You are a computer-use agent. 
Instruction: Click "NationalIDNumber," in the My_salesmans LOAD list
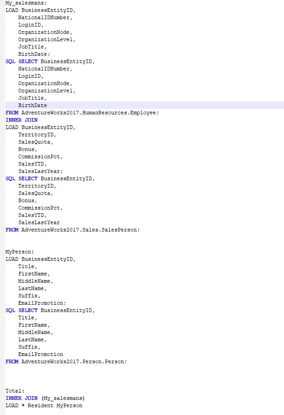click(x=45, y=18)
